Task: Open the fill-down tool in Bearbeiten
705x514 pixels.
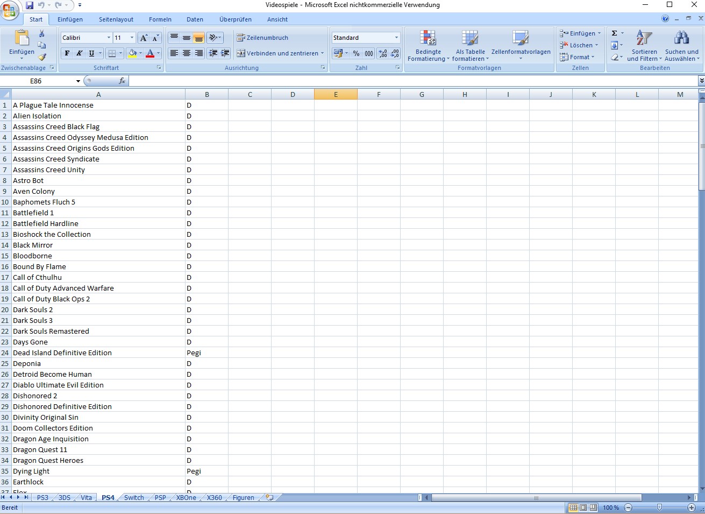Action: 615,45
